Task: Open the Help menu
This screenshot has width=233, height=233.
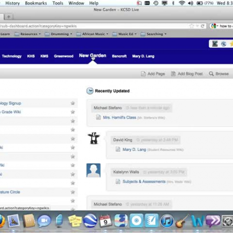Action: [94, 3]
